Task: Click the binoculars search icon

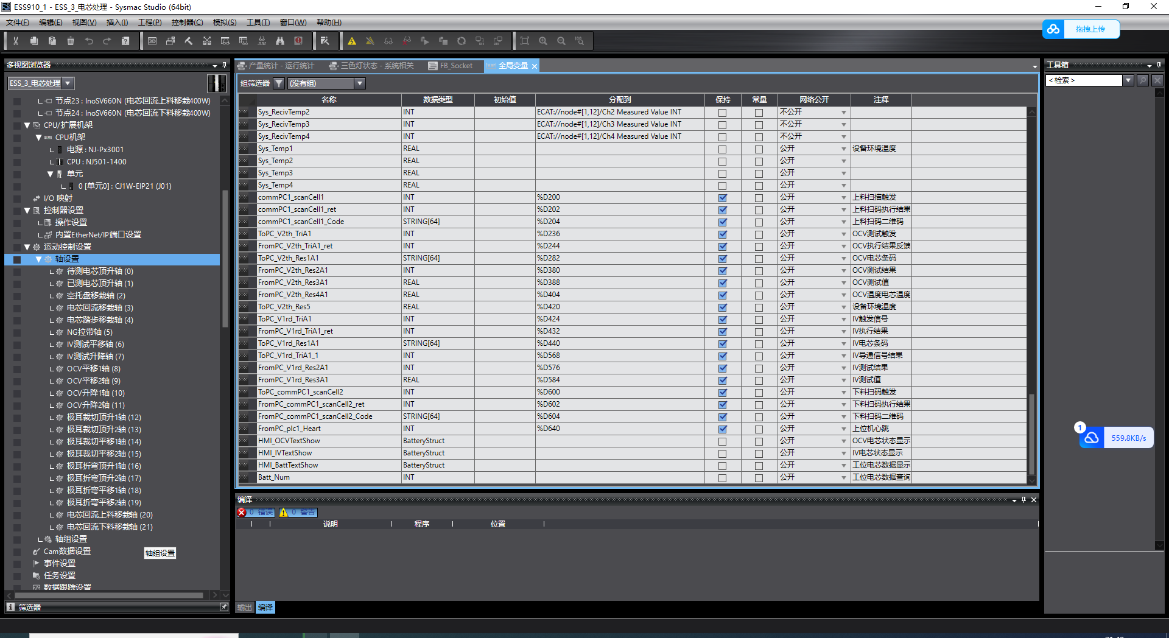Action: tap(280, 41)
